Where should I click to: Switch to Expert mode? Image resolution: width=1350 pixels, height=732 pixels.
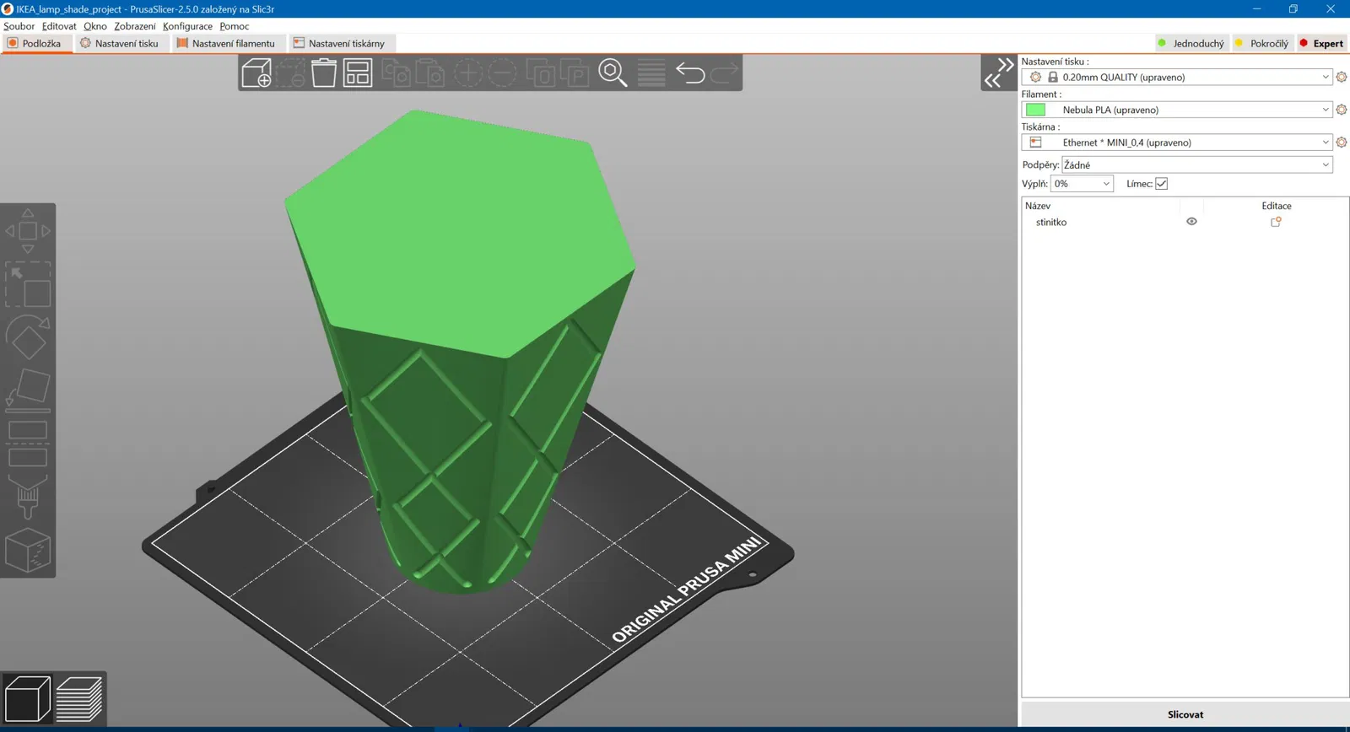[1321, 44]
